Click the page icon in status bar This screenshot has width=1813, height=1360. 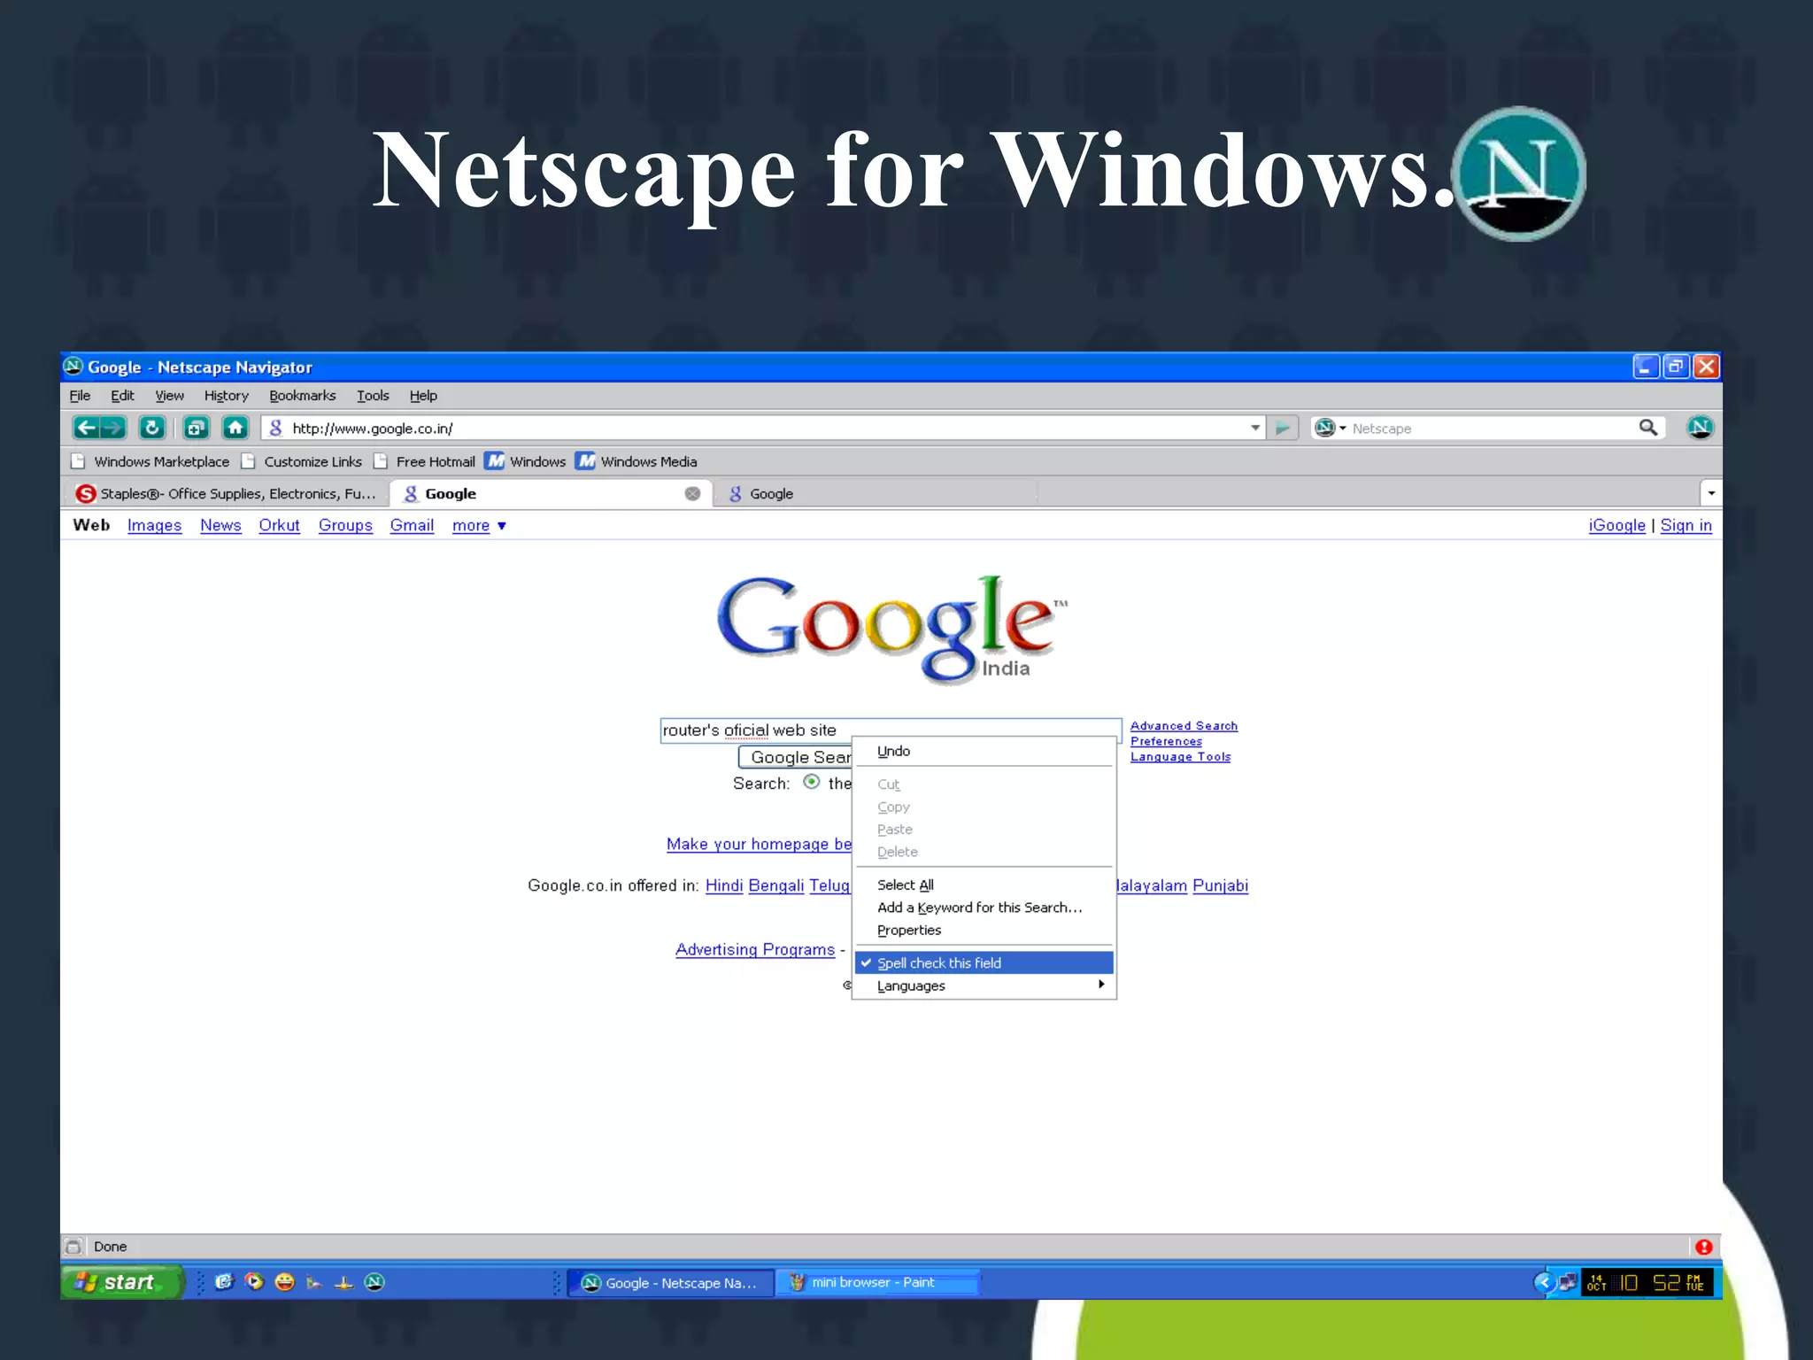pyautogui.click(x=74, y=1247)
